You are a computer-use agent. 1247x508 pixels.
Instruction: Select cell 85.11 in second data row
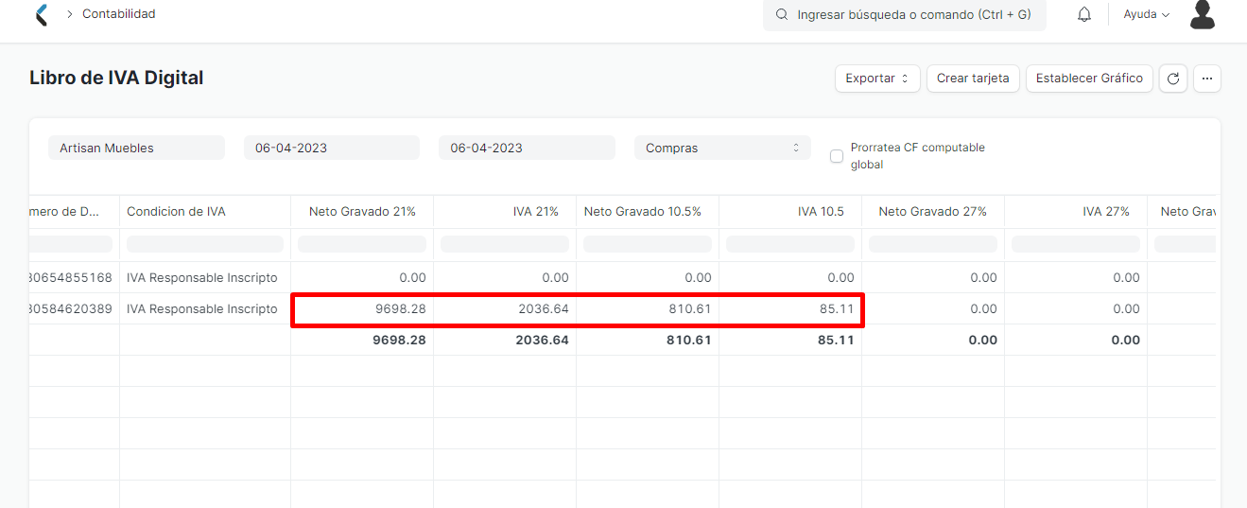(790, 308)
